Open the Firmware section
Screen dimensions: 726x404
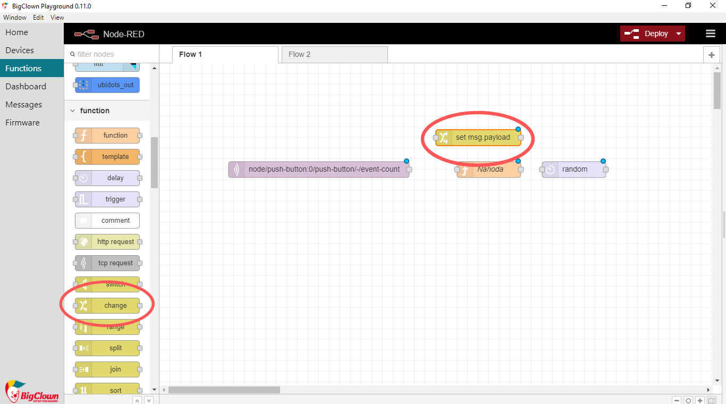point(32,123)
